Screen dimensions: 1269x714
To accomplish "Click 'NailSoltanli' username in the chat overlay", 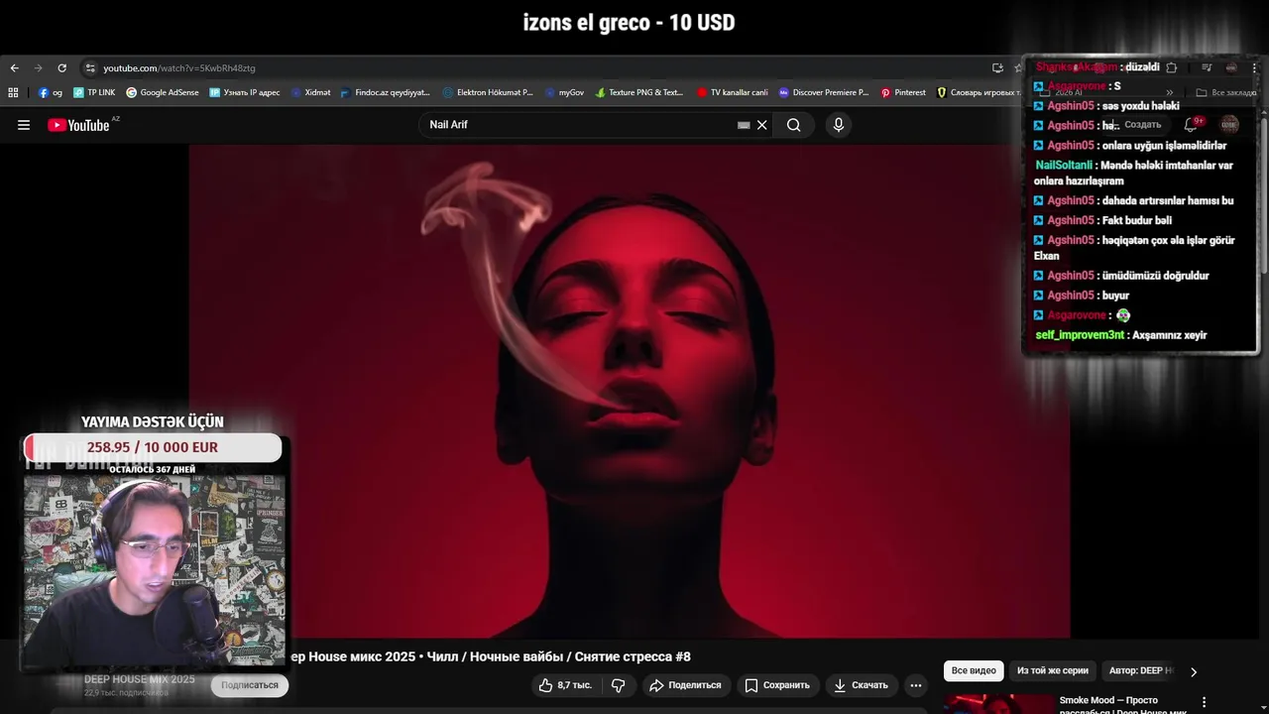I will click(x=1064, y=166).
